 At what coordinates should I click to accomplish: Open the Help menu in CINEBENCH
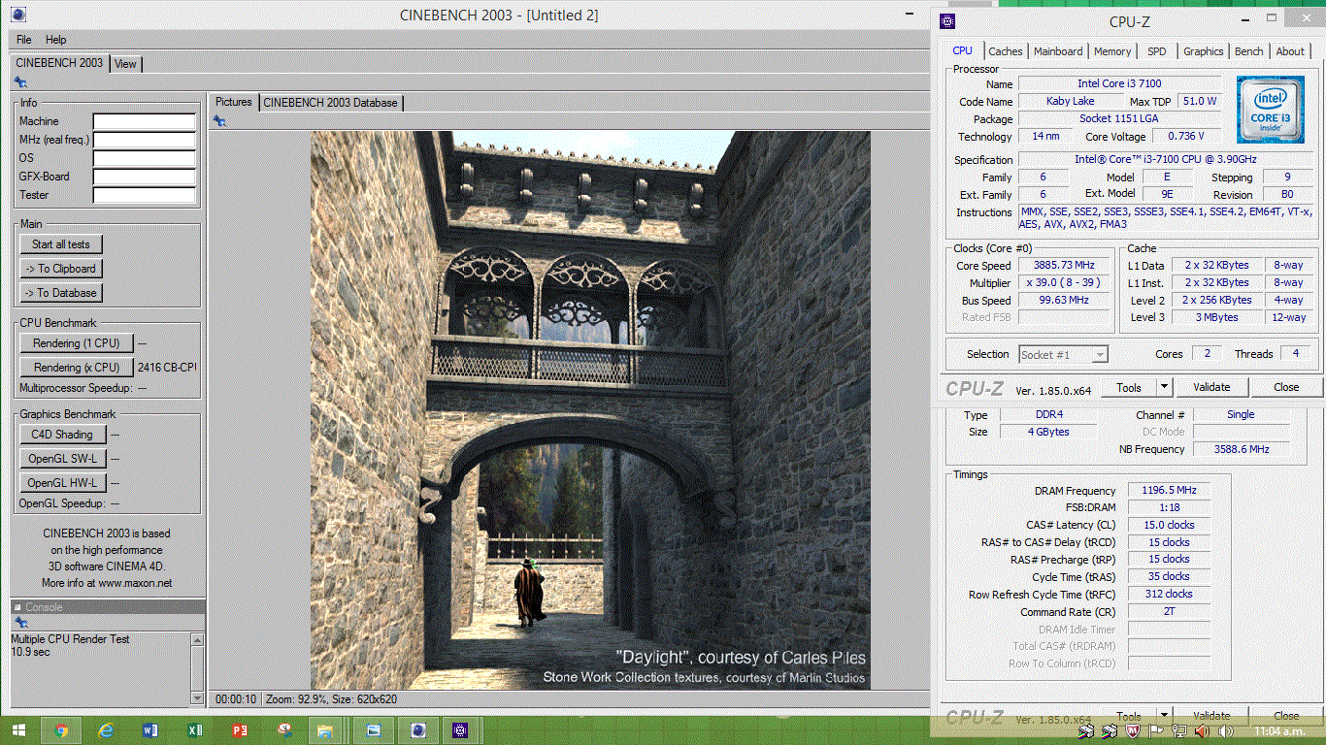coord(56,40)
